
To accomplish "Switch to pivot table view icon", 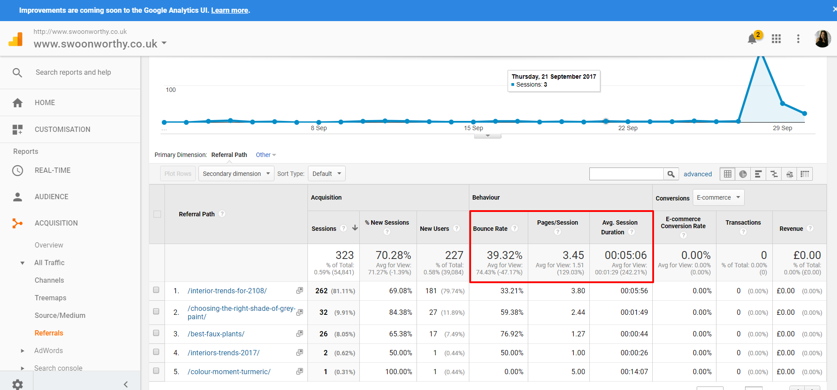I will 805,174.
